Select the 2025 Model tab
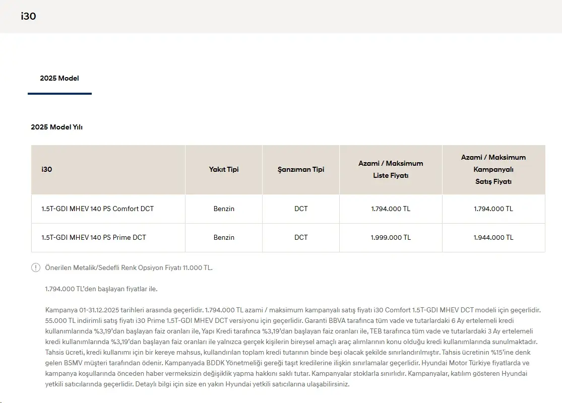 point(59,79)
